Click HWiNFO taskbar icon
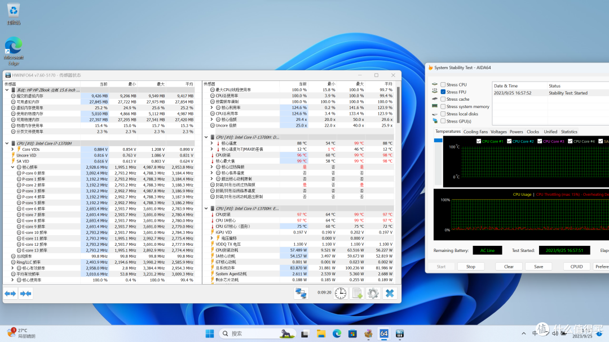The height and width of the screenshot is (342, 609). coord(400,334)
